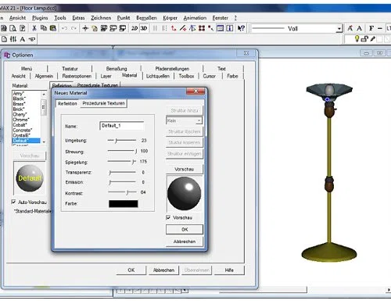Click the yellow light bulb layer icon
This screenshot has width=391, height=301.
point(357,39)
